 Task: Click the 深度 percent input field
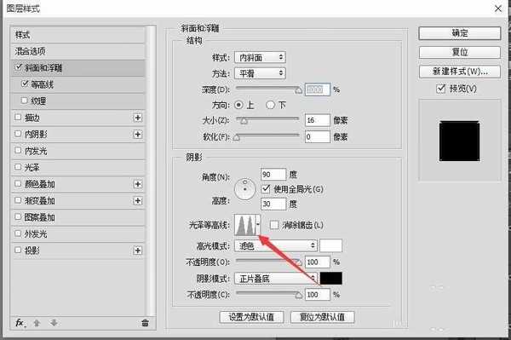(x=318, y=89)
